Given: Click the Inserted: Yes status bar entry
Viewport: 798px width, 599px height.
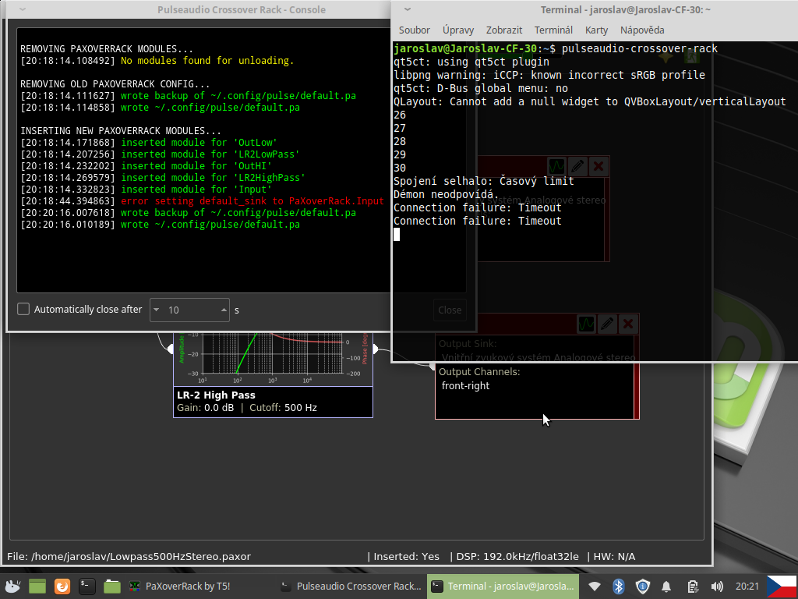Looking at the screenshot, I should (x=406, y=557).
